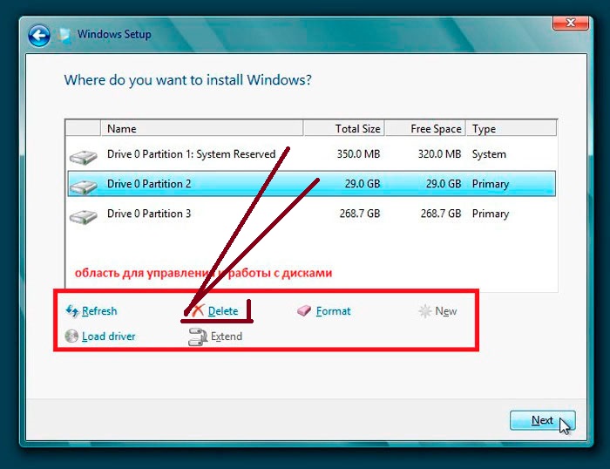
Task: Sort by the Total Size column header
Action: [x=344, y=128]
